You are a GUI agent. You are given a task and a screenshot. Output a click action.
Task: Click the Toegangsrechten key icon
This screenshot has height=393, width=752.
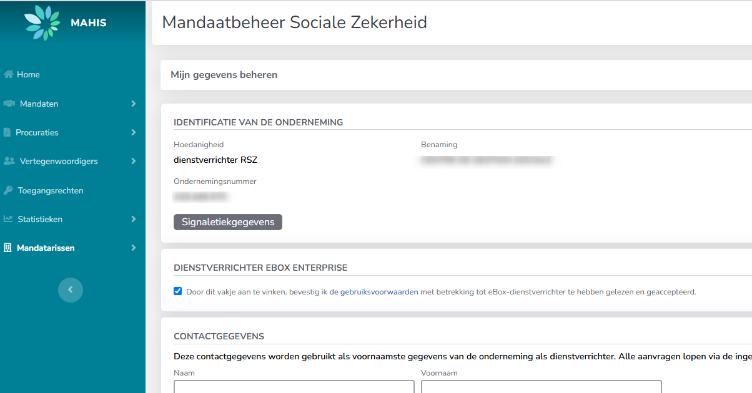click(8, 190)
